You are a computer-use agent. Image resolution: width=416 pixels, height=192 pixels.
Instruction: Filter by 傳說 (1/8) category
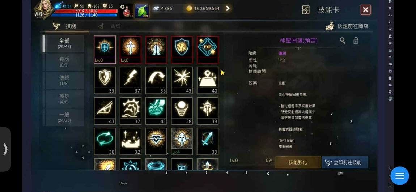coord(64,80)
